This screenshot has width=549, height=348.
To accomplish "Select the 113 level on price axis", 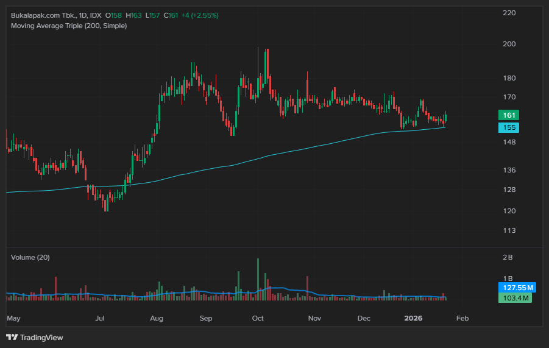I will tap(508, 230).
